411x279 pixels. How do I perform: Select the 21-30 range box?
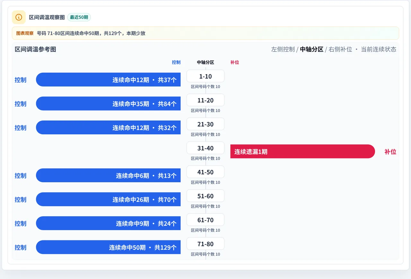pyautogui.click(x=205, y=124)
